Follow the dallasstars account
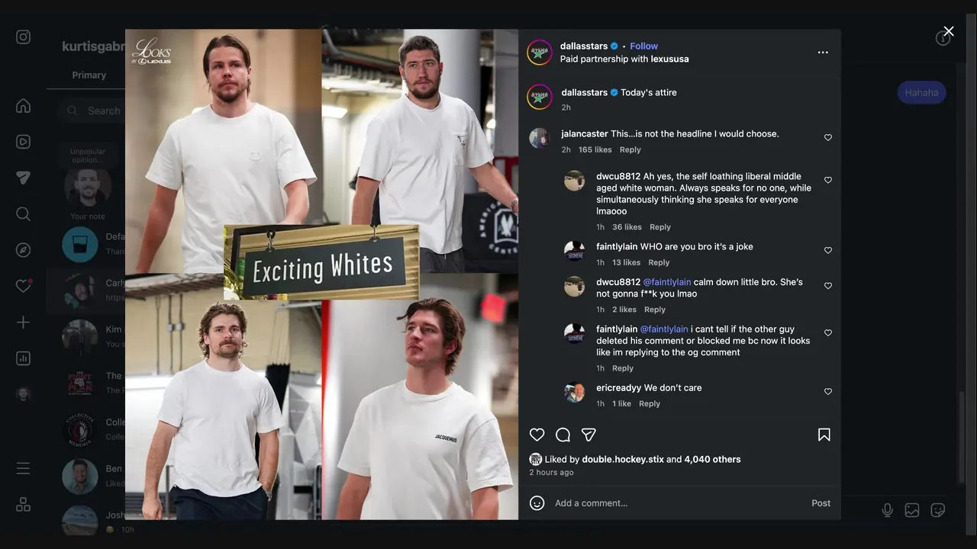 643,47
